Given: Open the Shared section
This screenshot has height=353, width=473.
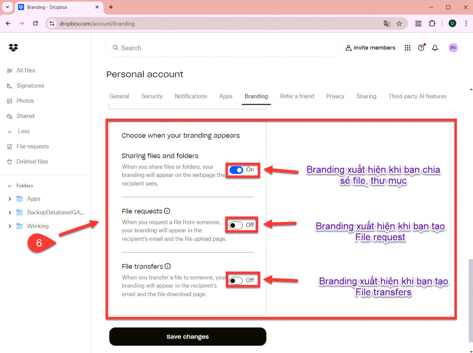Looking at the screenshot, I should [21, 116].
